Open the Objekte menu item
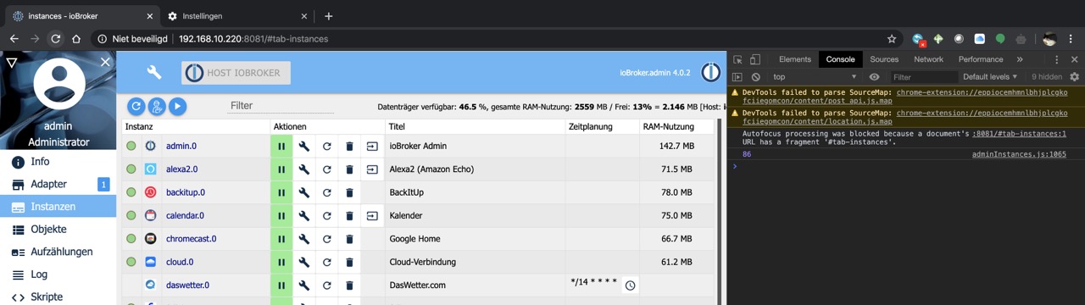The height and width of the screenshot is (305, 1085). [58, 229]
